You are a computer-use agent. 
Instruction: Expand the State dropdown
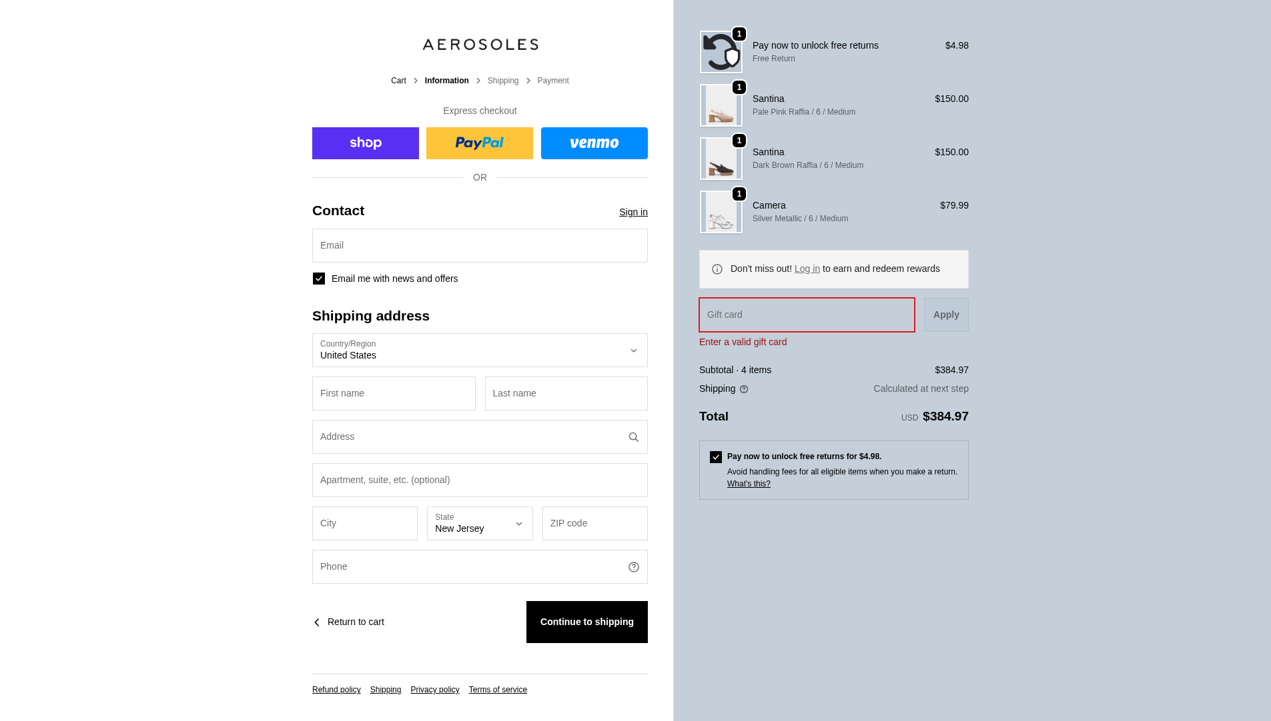pos(480,524)
